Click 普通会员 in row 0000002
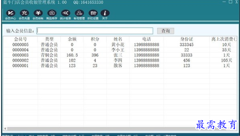Viewport: 240px width, 136px height. pyautogui.click(x=49, y=60)
